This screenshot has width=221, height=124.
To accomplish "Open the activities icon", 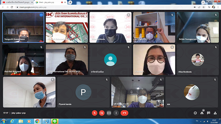I will (215, 113).
